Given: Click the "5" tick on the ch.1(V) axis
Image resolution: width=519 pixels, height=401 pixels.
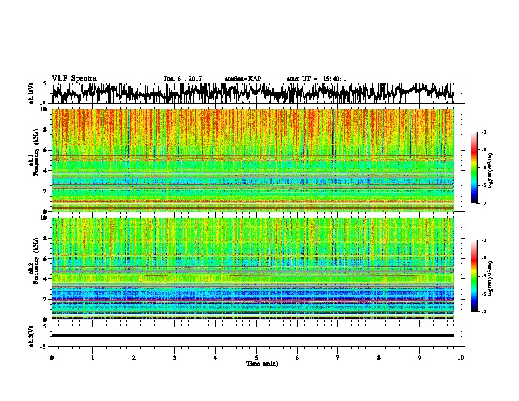Looking at the screenshot, I should pos(45,83).
